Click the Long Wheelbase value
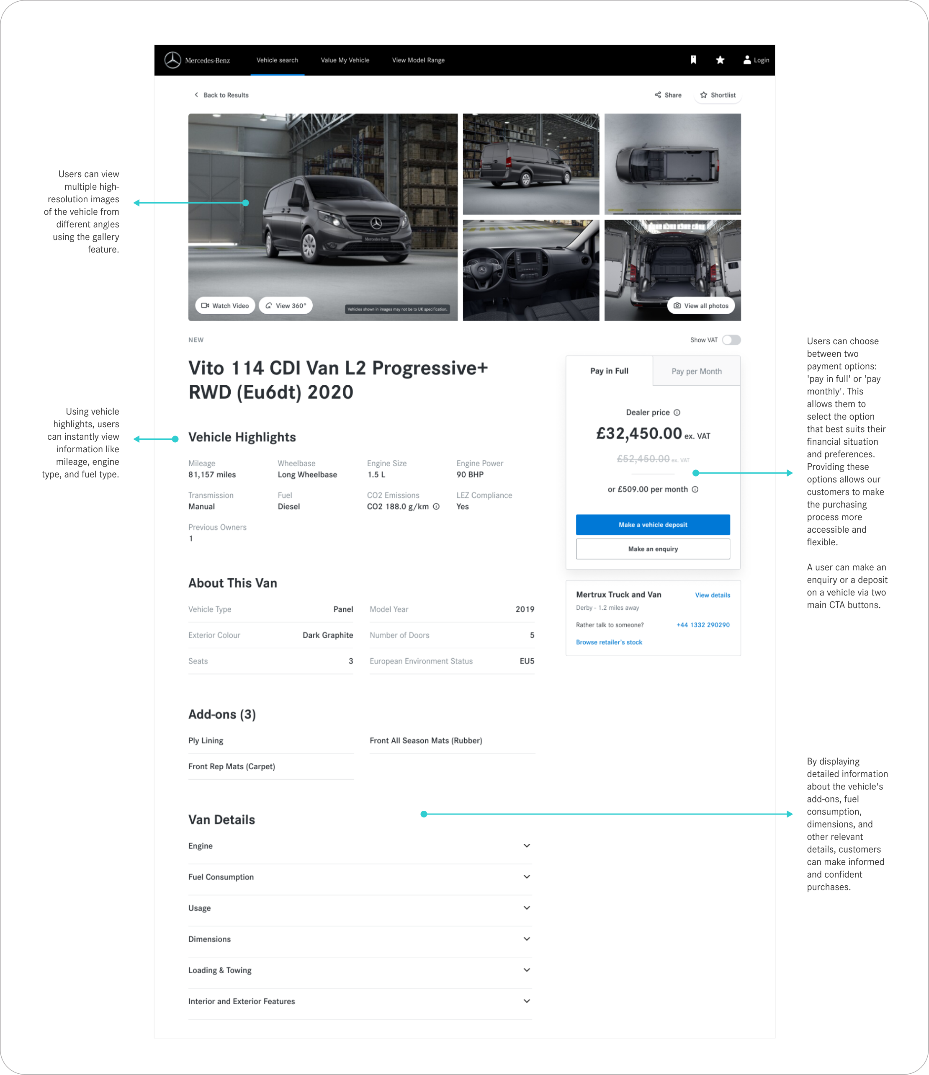Image resolution: width=929 pixels, height=1075 pixels. click(307, 475)
